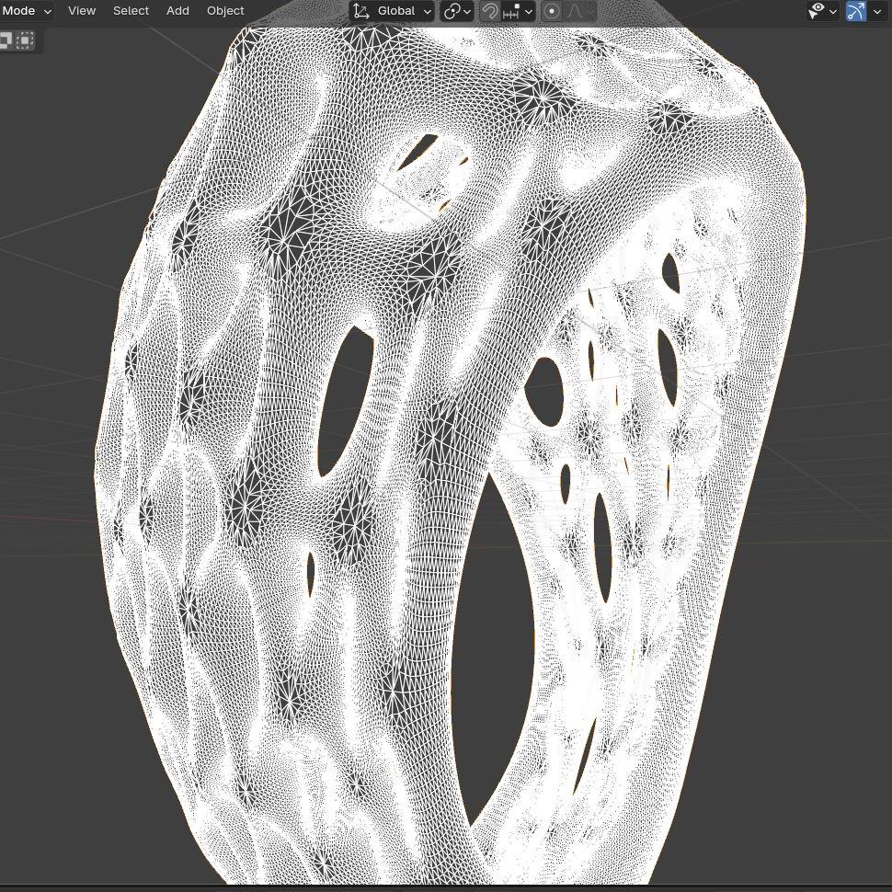Click the selectability and visibility eye icon
Viewport: 892px width, 892px height.
818,10
